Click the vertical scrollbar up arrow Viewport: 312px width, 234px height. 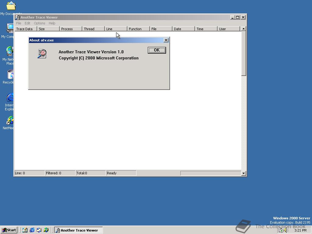243,29
